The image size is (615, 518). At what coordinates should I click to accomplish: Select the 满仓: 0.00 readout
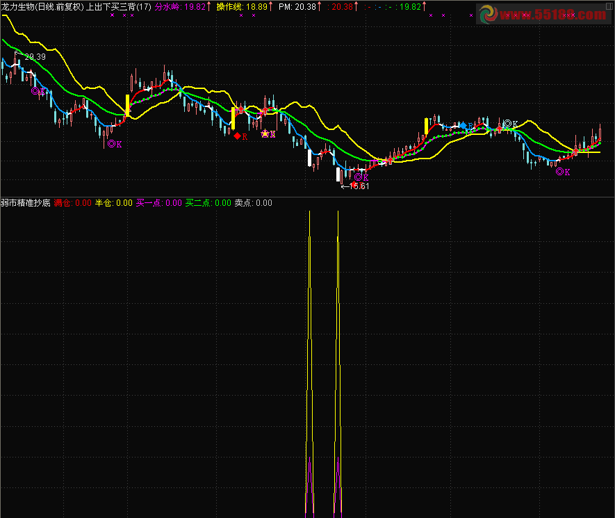(x=72, y=203)
